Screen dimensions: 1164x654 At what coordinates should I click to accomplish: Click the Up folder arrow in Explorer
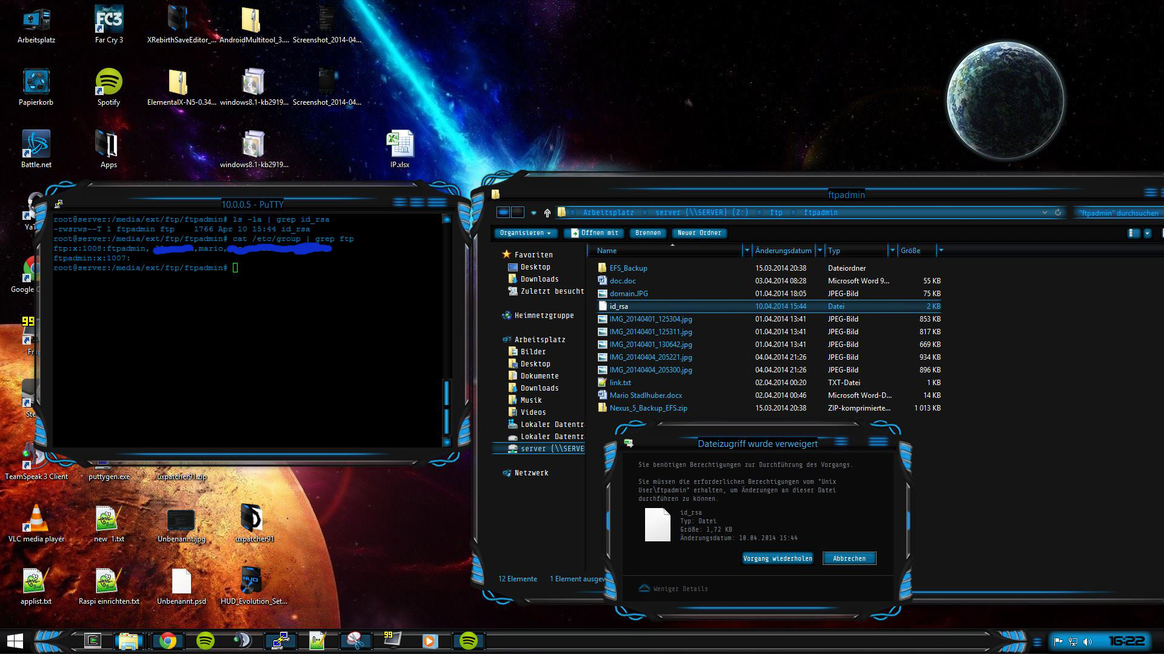pyautogui.click(x=547, y=213)
